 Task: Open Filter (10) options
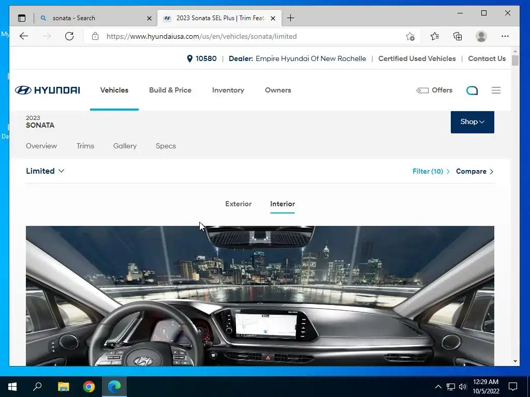[431, 171]
